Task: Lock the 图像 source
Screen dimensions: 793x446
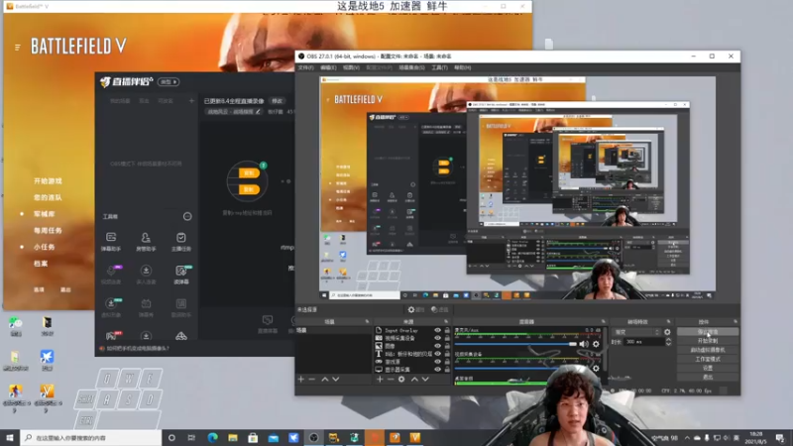Action: pyautogui.click(x=447, y=346)
